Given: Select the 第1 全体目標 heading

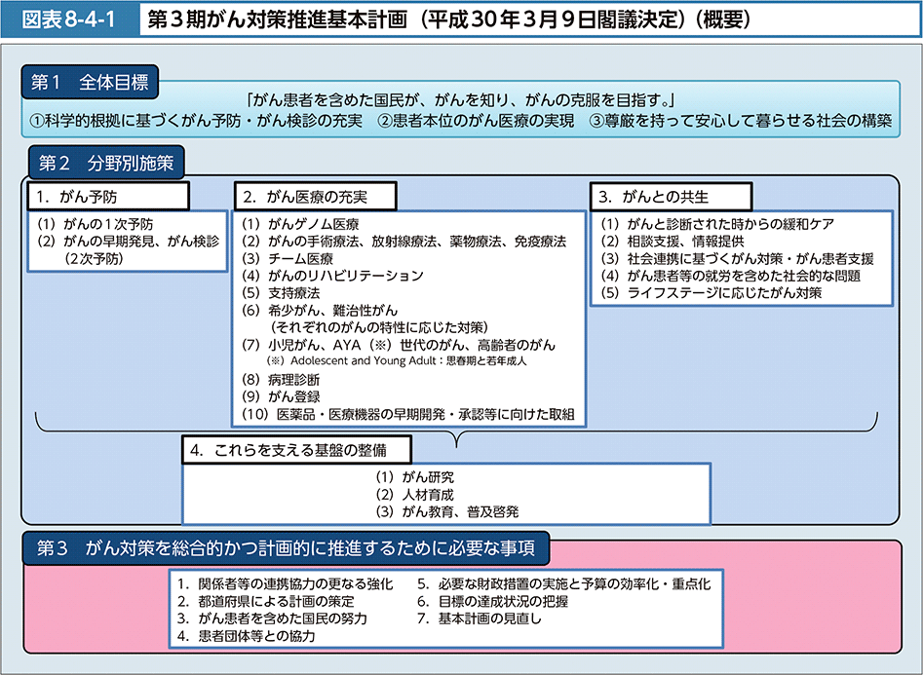Looking at the screenshot, I should [x=88, y=84].
